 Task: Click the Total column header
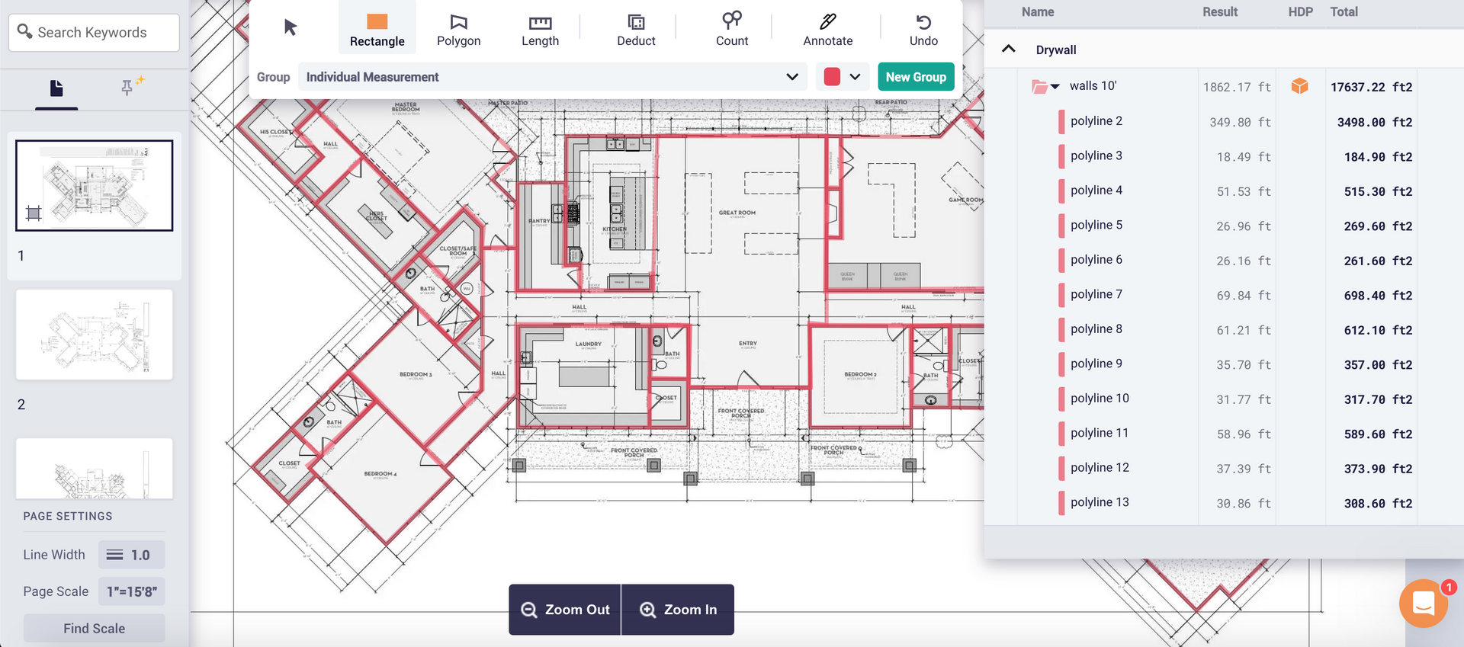coord(1344,12)
